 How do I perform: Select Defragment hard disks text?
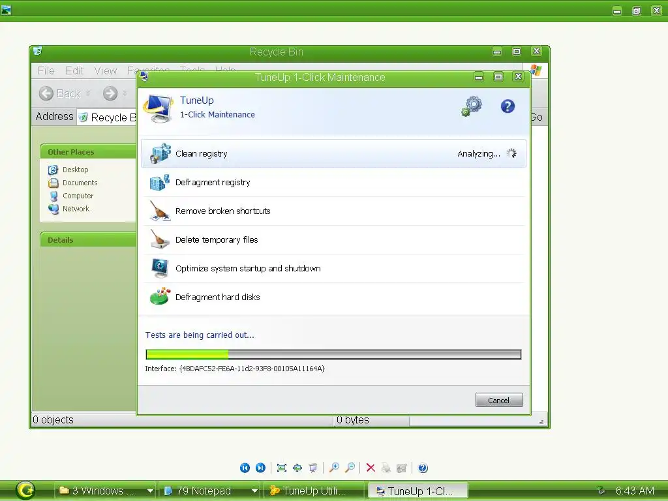coord(217,297)
